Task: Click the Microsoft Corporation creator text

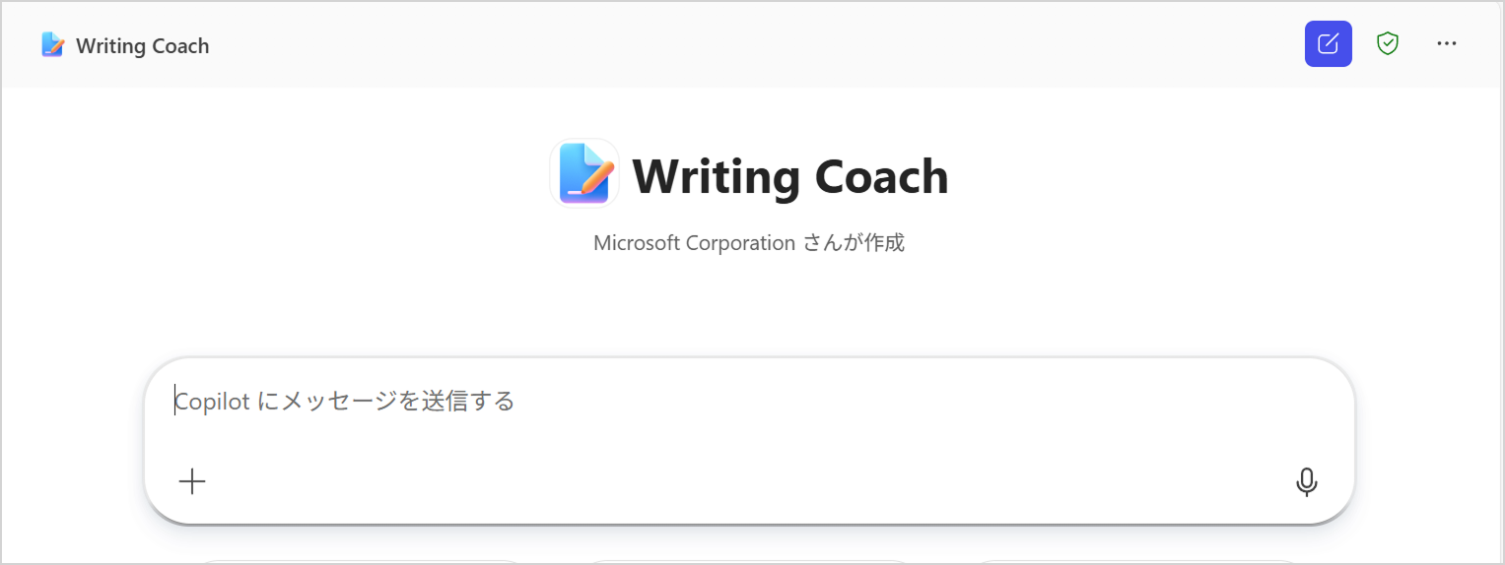Action: tap(694, 242)
